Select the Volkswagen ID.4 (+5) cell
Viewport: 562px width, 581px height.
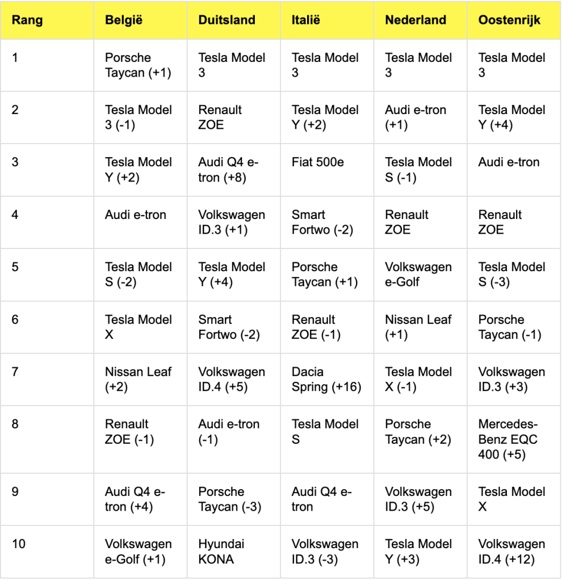(232, 380)
